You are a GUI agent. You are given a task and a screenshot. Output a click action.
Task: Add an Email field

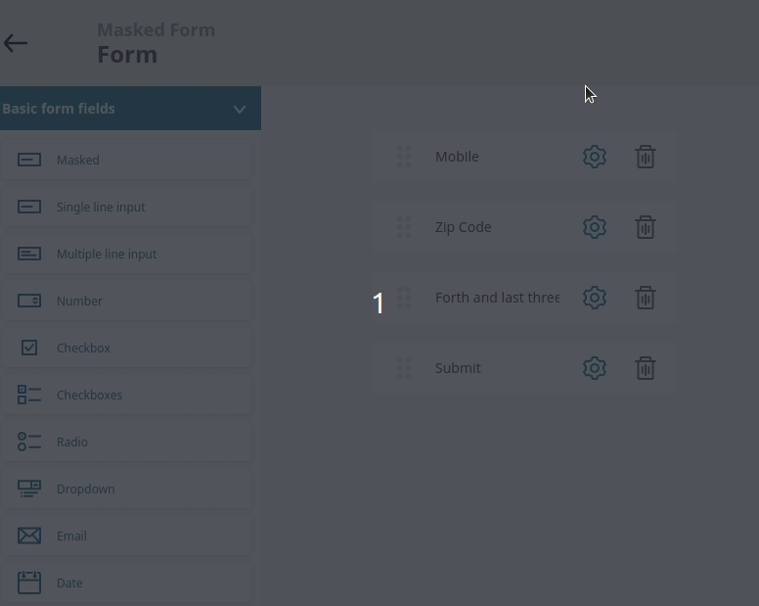(126, 536)
